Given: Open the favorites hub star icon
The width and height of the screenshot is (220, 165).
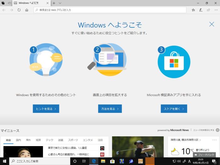Looking at the screenshot, I should [x=193, y=10].
